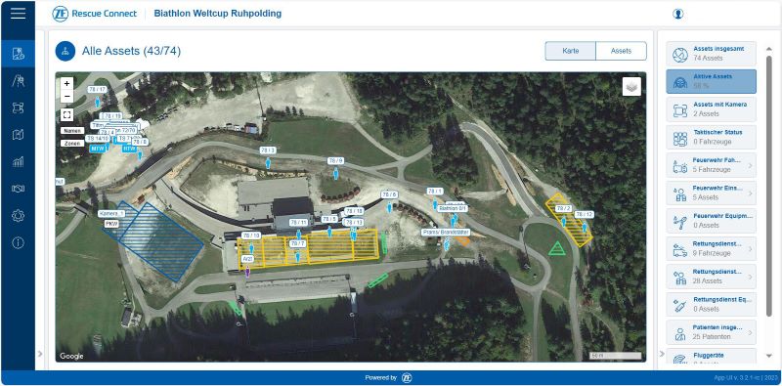Select person marker below 78 / 3
The height and width of the screenshot is (386, 782).
pos(268,163)
